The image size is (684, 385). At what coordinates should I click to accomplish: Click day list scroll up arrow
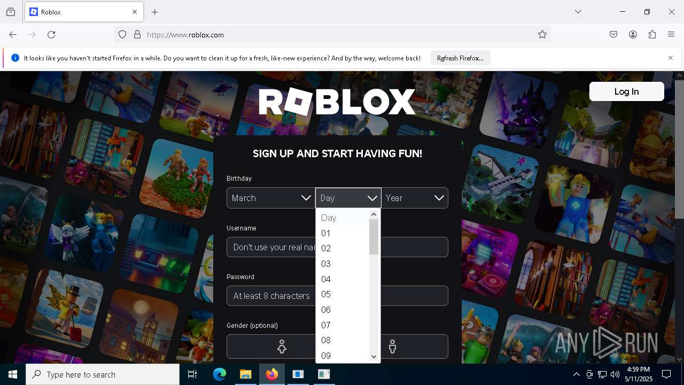click(x=374, y=214)
